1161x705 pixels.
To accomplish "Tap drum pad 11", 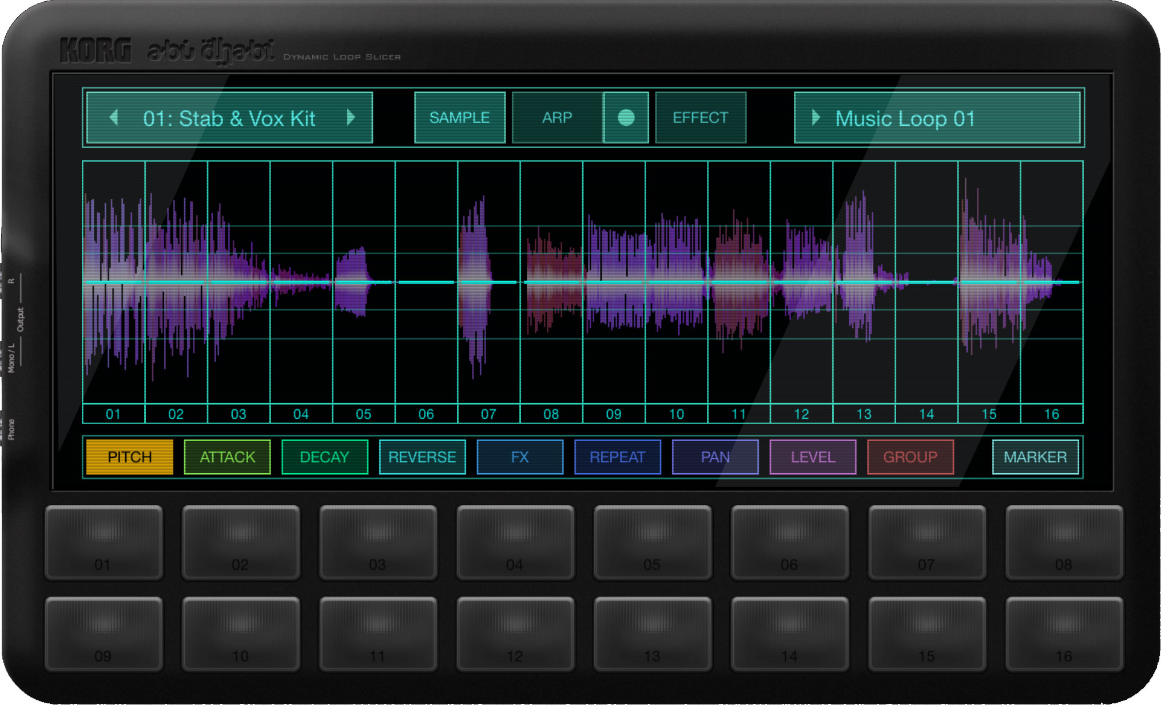I will point(378,633).
